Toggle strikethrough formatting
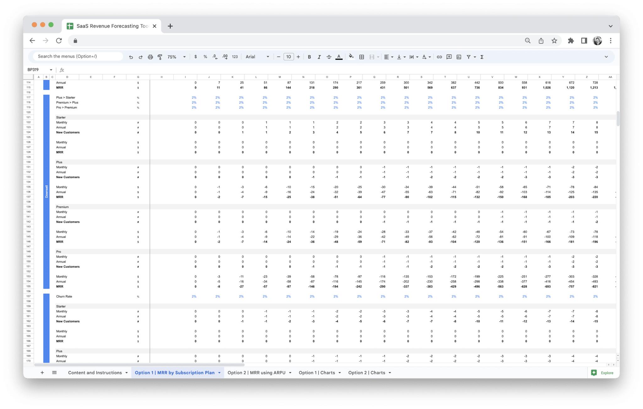This screenshot has width=643, height=409. click(x=329, y=57)
